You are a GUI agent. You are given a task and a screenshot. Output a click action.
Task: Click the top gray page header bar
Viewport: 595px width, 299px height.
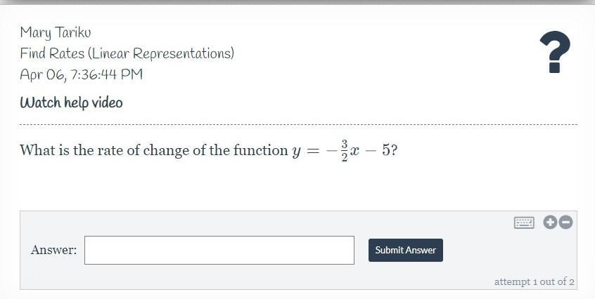(x=297, y=2)
